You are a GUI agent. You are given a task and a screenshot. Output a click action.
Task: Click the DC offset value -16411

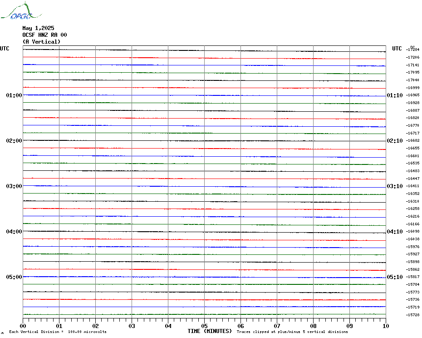click(412, 186)
